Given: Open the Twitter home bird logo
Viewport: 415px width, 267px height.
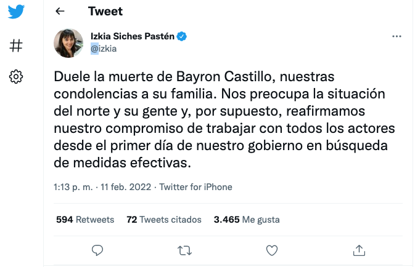Looking at the screenshot, I should pos(16,11).
